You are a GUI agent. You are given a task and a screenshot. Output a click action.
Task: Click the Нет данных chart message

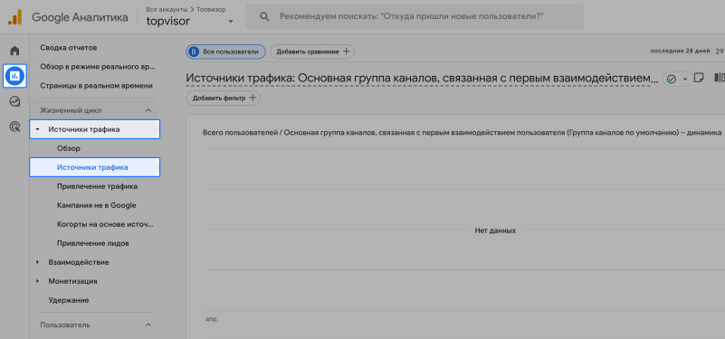[495, 231]
